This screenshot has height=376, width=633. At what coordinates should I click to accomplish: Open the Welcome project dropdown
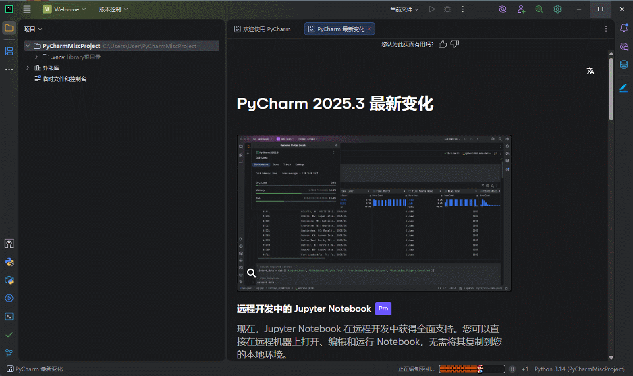[65, 9]
